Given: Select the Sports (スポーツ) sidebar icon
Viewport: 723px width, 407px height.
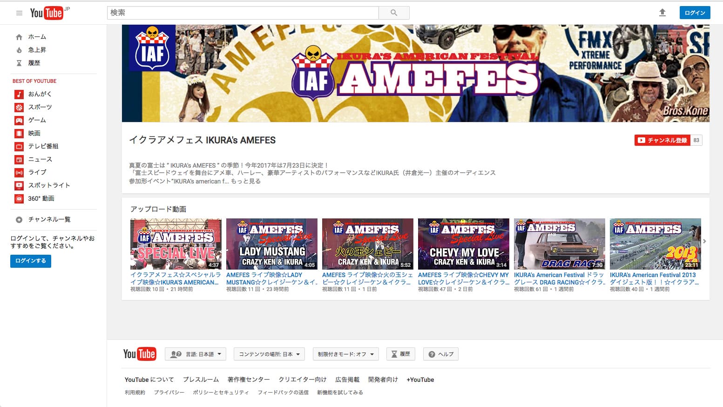Looking at the screenshot, I should [19, 107].
